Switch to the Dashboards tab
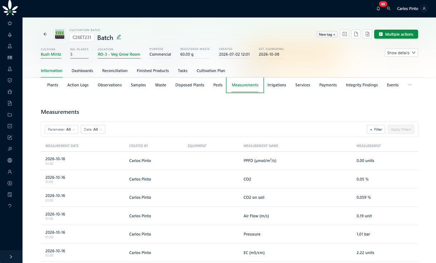This screenshot has width=436, height=263. [82, 71]
